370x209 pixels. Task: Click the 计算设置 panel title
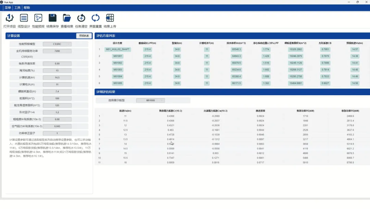14,36
